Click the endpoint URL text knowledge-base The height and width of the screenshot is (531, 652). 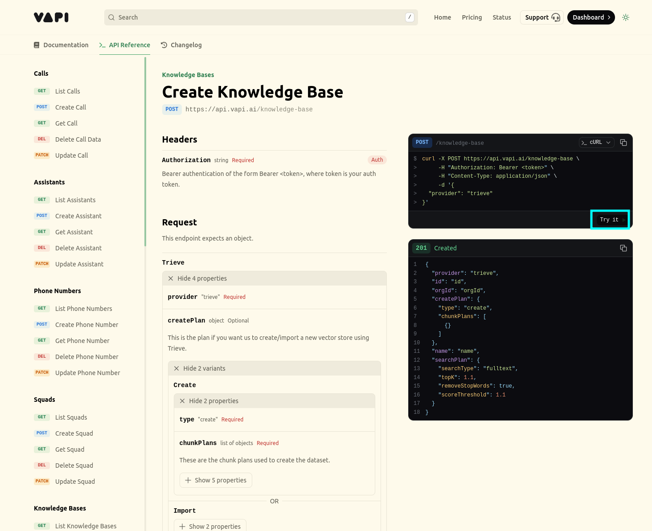[287, 109]
